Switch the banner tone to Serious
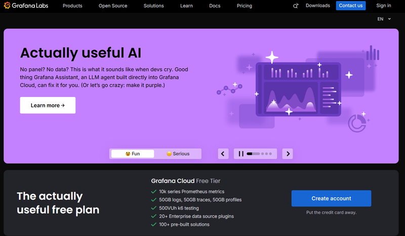This screenshot has height=236, width=405. pyautogui.click(x=178, y=154)
